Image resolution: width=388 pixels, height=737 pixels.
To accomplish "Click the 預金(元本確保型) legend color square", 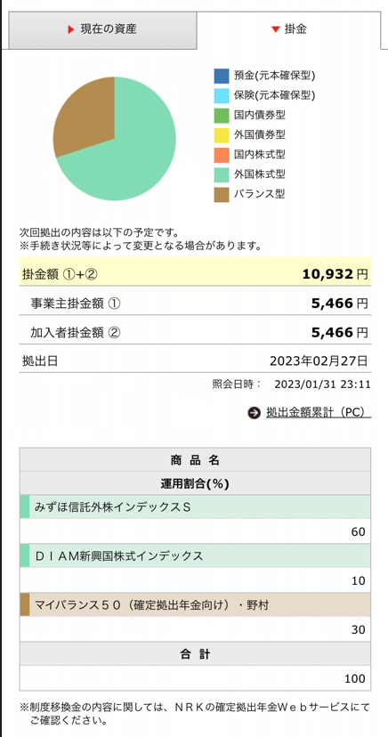I will 222,76.
